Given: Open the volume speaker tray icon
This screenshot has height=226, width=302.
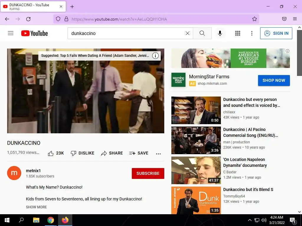Looking at the screenshot, I should click(264, 220).
